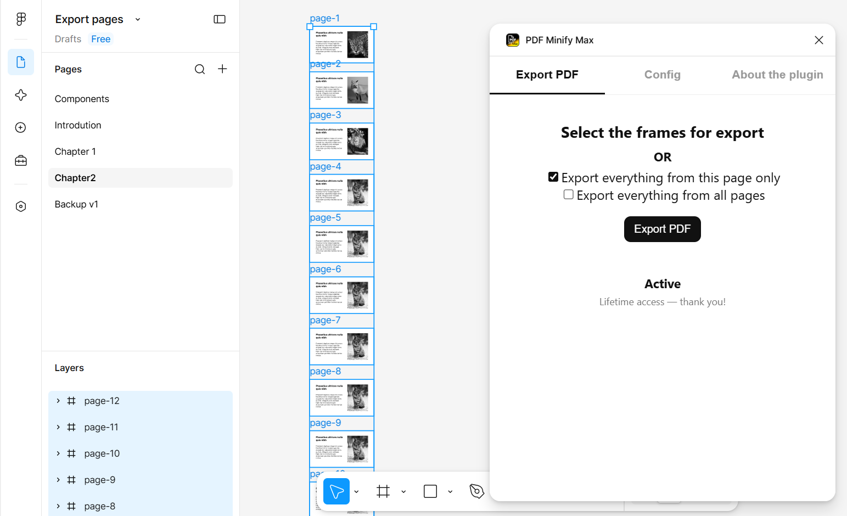
Task: Open Move tool options chevron
Action: [357, 492]
